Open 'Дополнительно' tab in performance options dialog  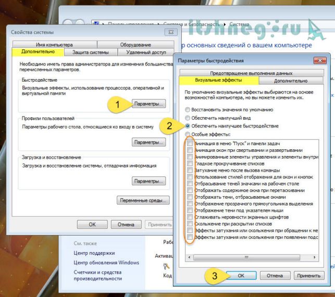(x=291, y=81)
